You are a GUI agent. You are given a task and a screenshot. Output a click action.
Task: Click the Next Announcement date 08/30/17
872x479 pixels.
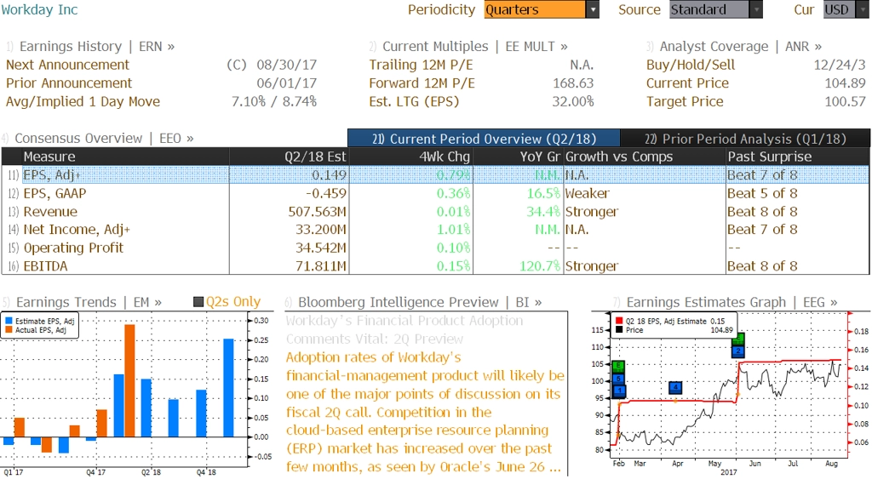point(286,65)
